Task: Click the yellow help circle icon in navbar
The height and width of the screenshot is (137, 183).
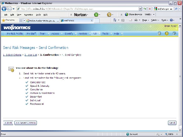Action: pyautogui.click(x=167, y=33)
